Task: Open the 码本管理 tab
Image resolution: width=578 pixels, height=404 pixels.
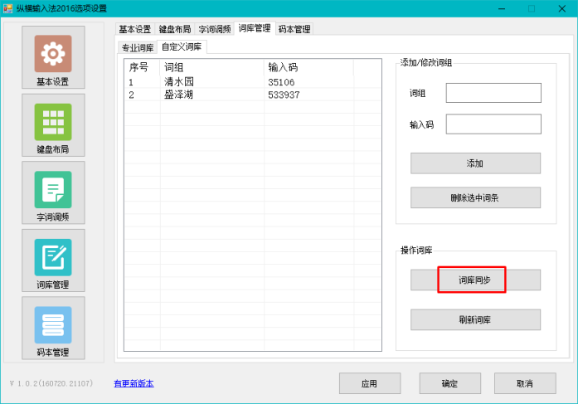Action: [294, 29]
